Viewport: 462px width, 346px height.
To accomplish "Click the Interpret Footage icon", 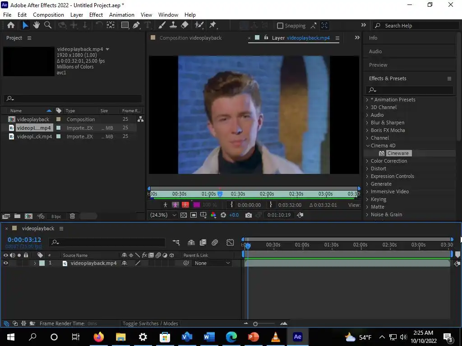I will [6, 216].
